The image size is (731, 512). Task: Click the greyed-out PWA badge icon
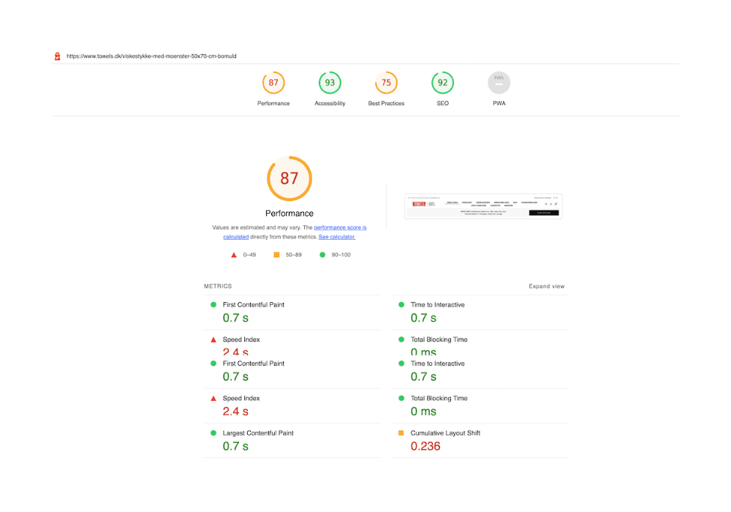pos(499,83)
